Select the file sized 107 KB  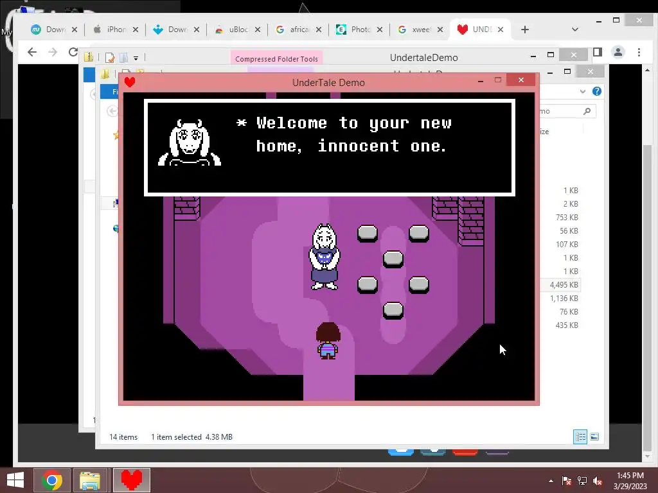click(567, 244)
